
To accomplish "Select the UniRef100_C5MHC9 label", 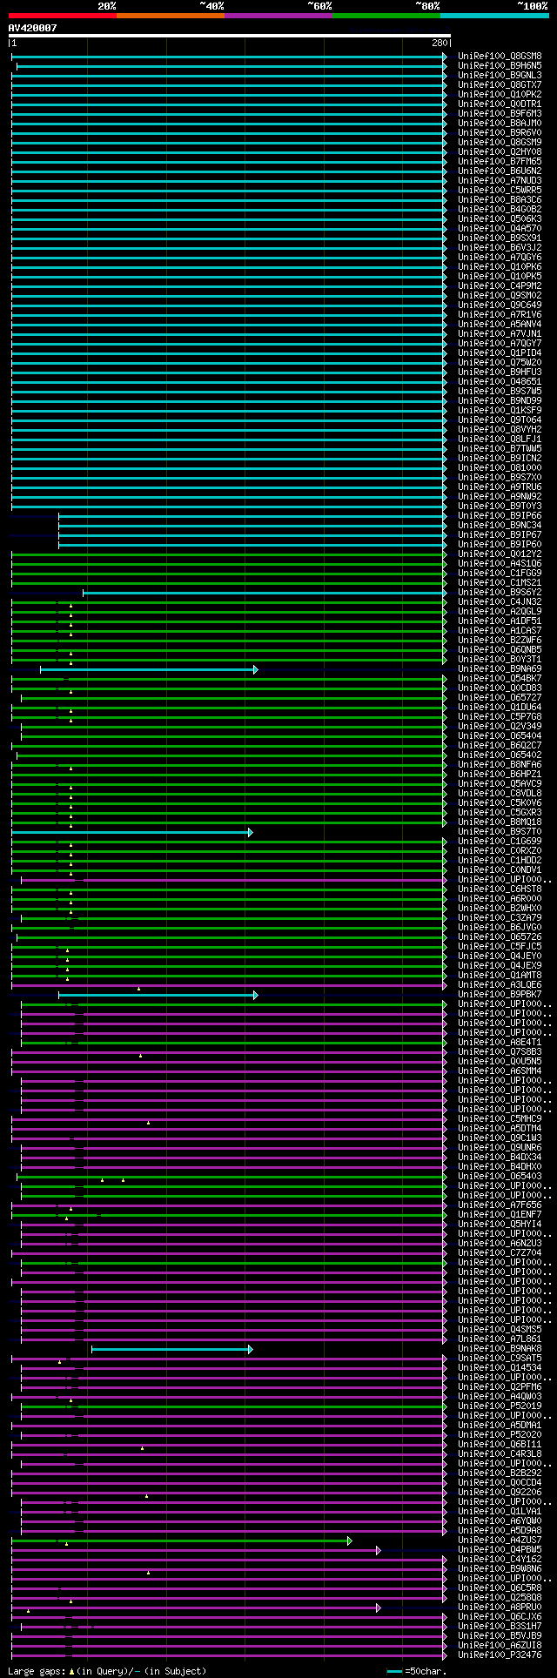I will click(500, 1118).
